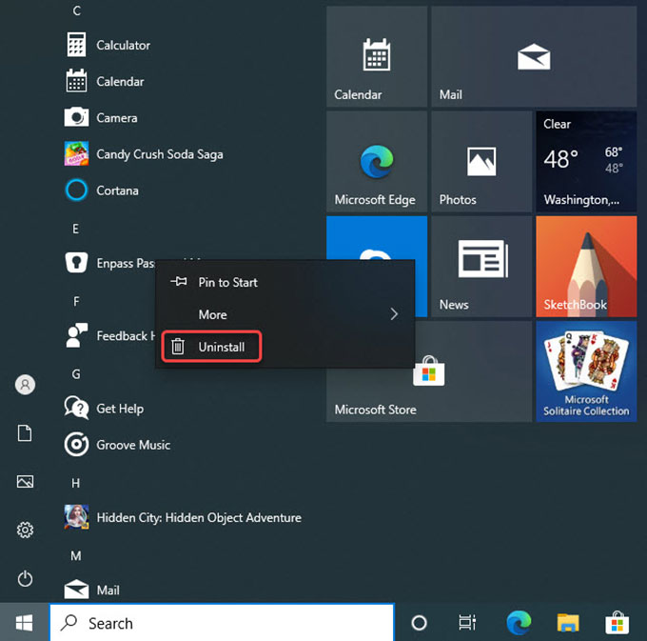This screenshot has width=647, height=641.
Task: Click the Cortana circle on the taskbar
Action: pos(420,623)
